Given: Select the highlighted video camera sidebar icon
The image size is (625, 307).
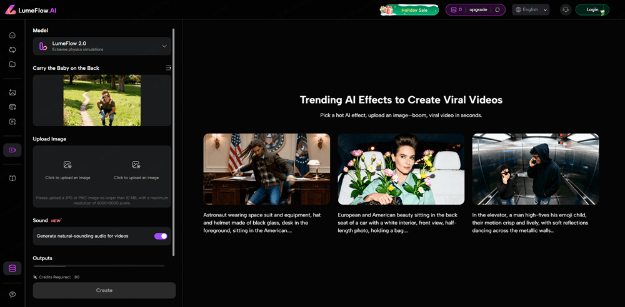Looking at the screenshot, I should 12,150.
